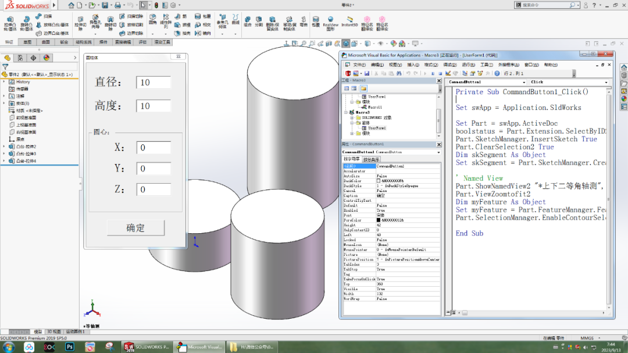The width and height of the screenshot is (628, 353).
Task: Click the Save icon in the VBA toolbar
Action: (x=366, y=72)
